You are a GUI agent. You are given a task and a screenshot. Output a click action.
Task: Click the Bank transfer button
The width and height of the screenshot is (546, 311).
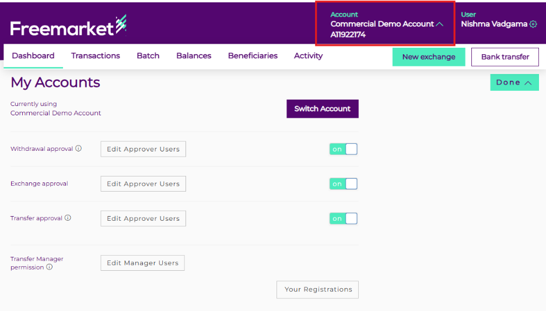click(x=505, y=57)
